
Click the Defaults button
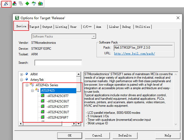coord(125,135)
